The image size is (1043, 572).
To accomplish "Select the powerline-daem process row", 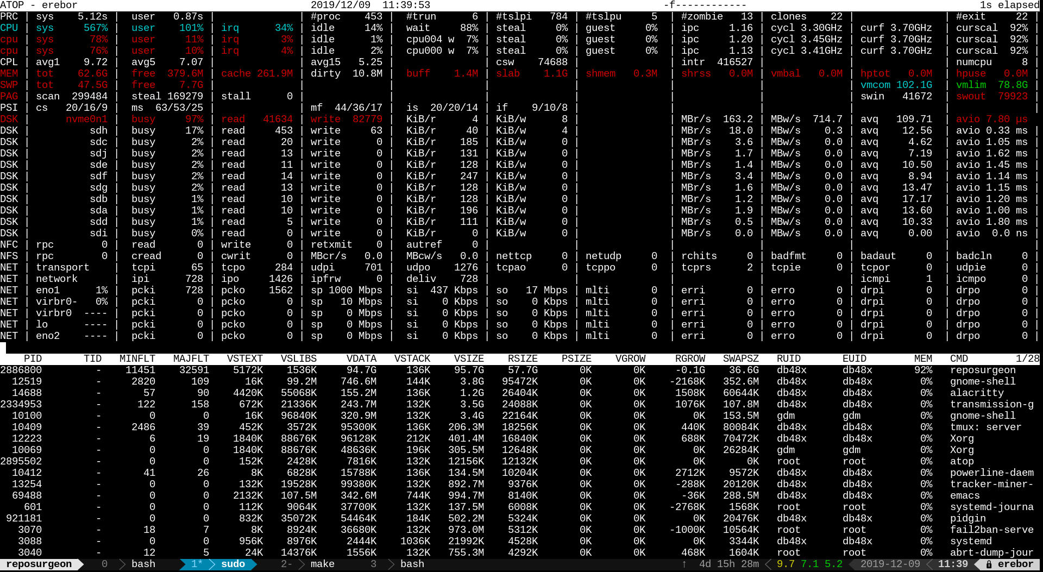I will pos(520,473).
